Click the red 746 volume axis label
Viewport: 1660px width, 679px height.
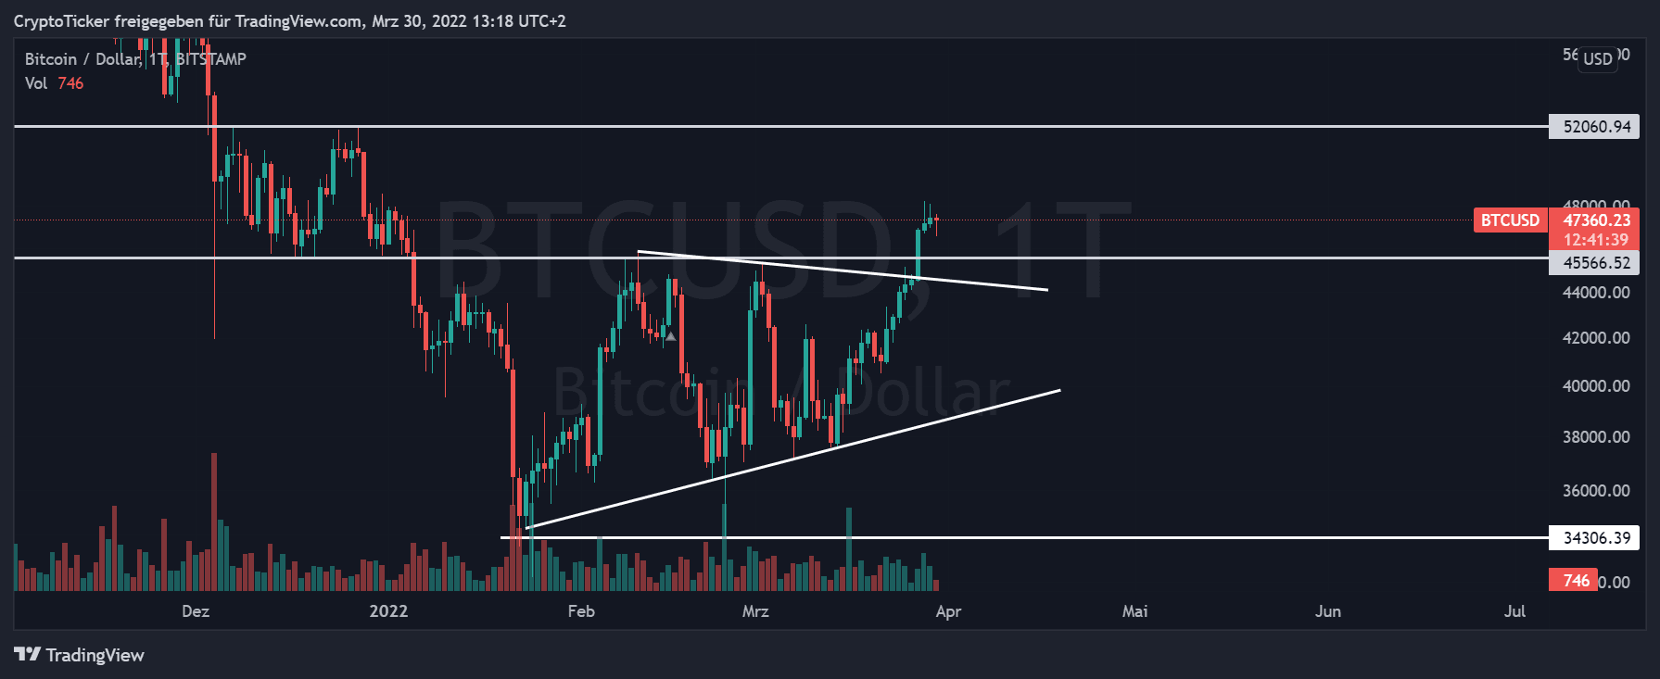pos(1575,581)
